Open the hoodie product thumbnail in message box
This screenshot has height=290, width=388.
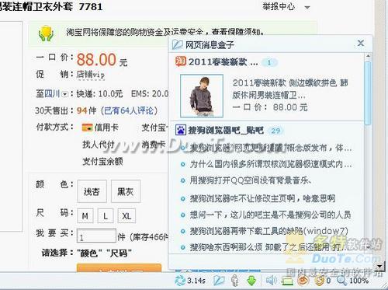(202, 96)
